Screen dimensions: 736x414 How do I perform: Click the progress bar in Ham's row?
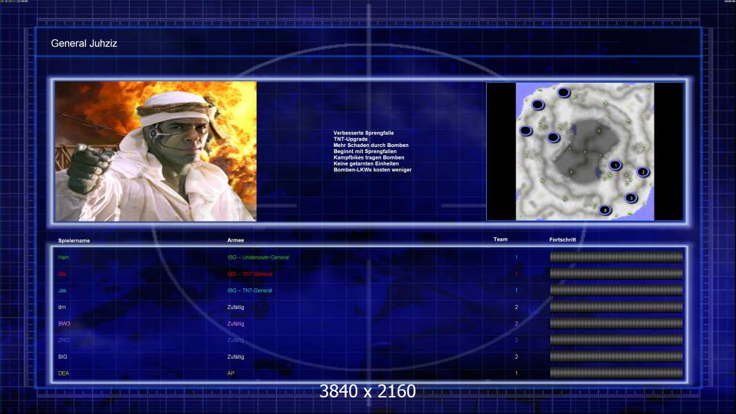pyautogui.click(x=617, y=257)
